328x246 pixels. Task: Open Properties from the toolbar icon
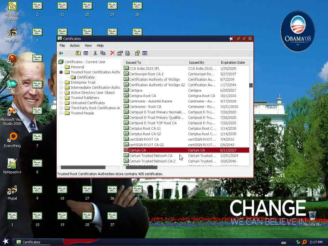click(x=120, y=53)
